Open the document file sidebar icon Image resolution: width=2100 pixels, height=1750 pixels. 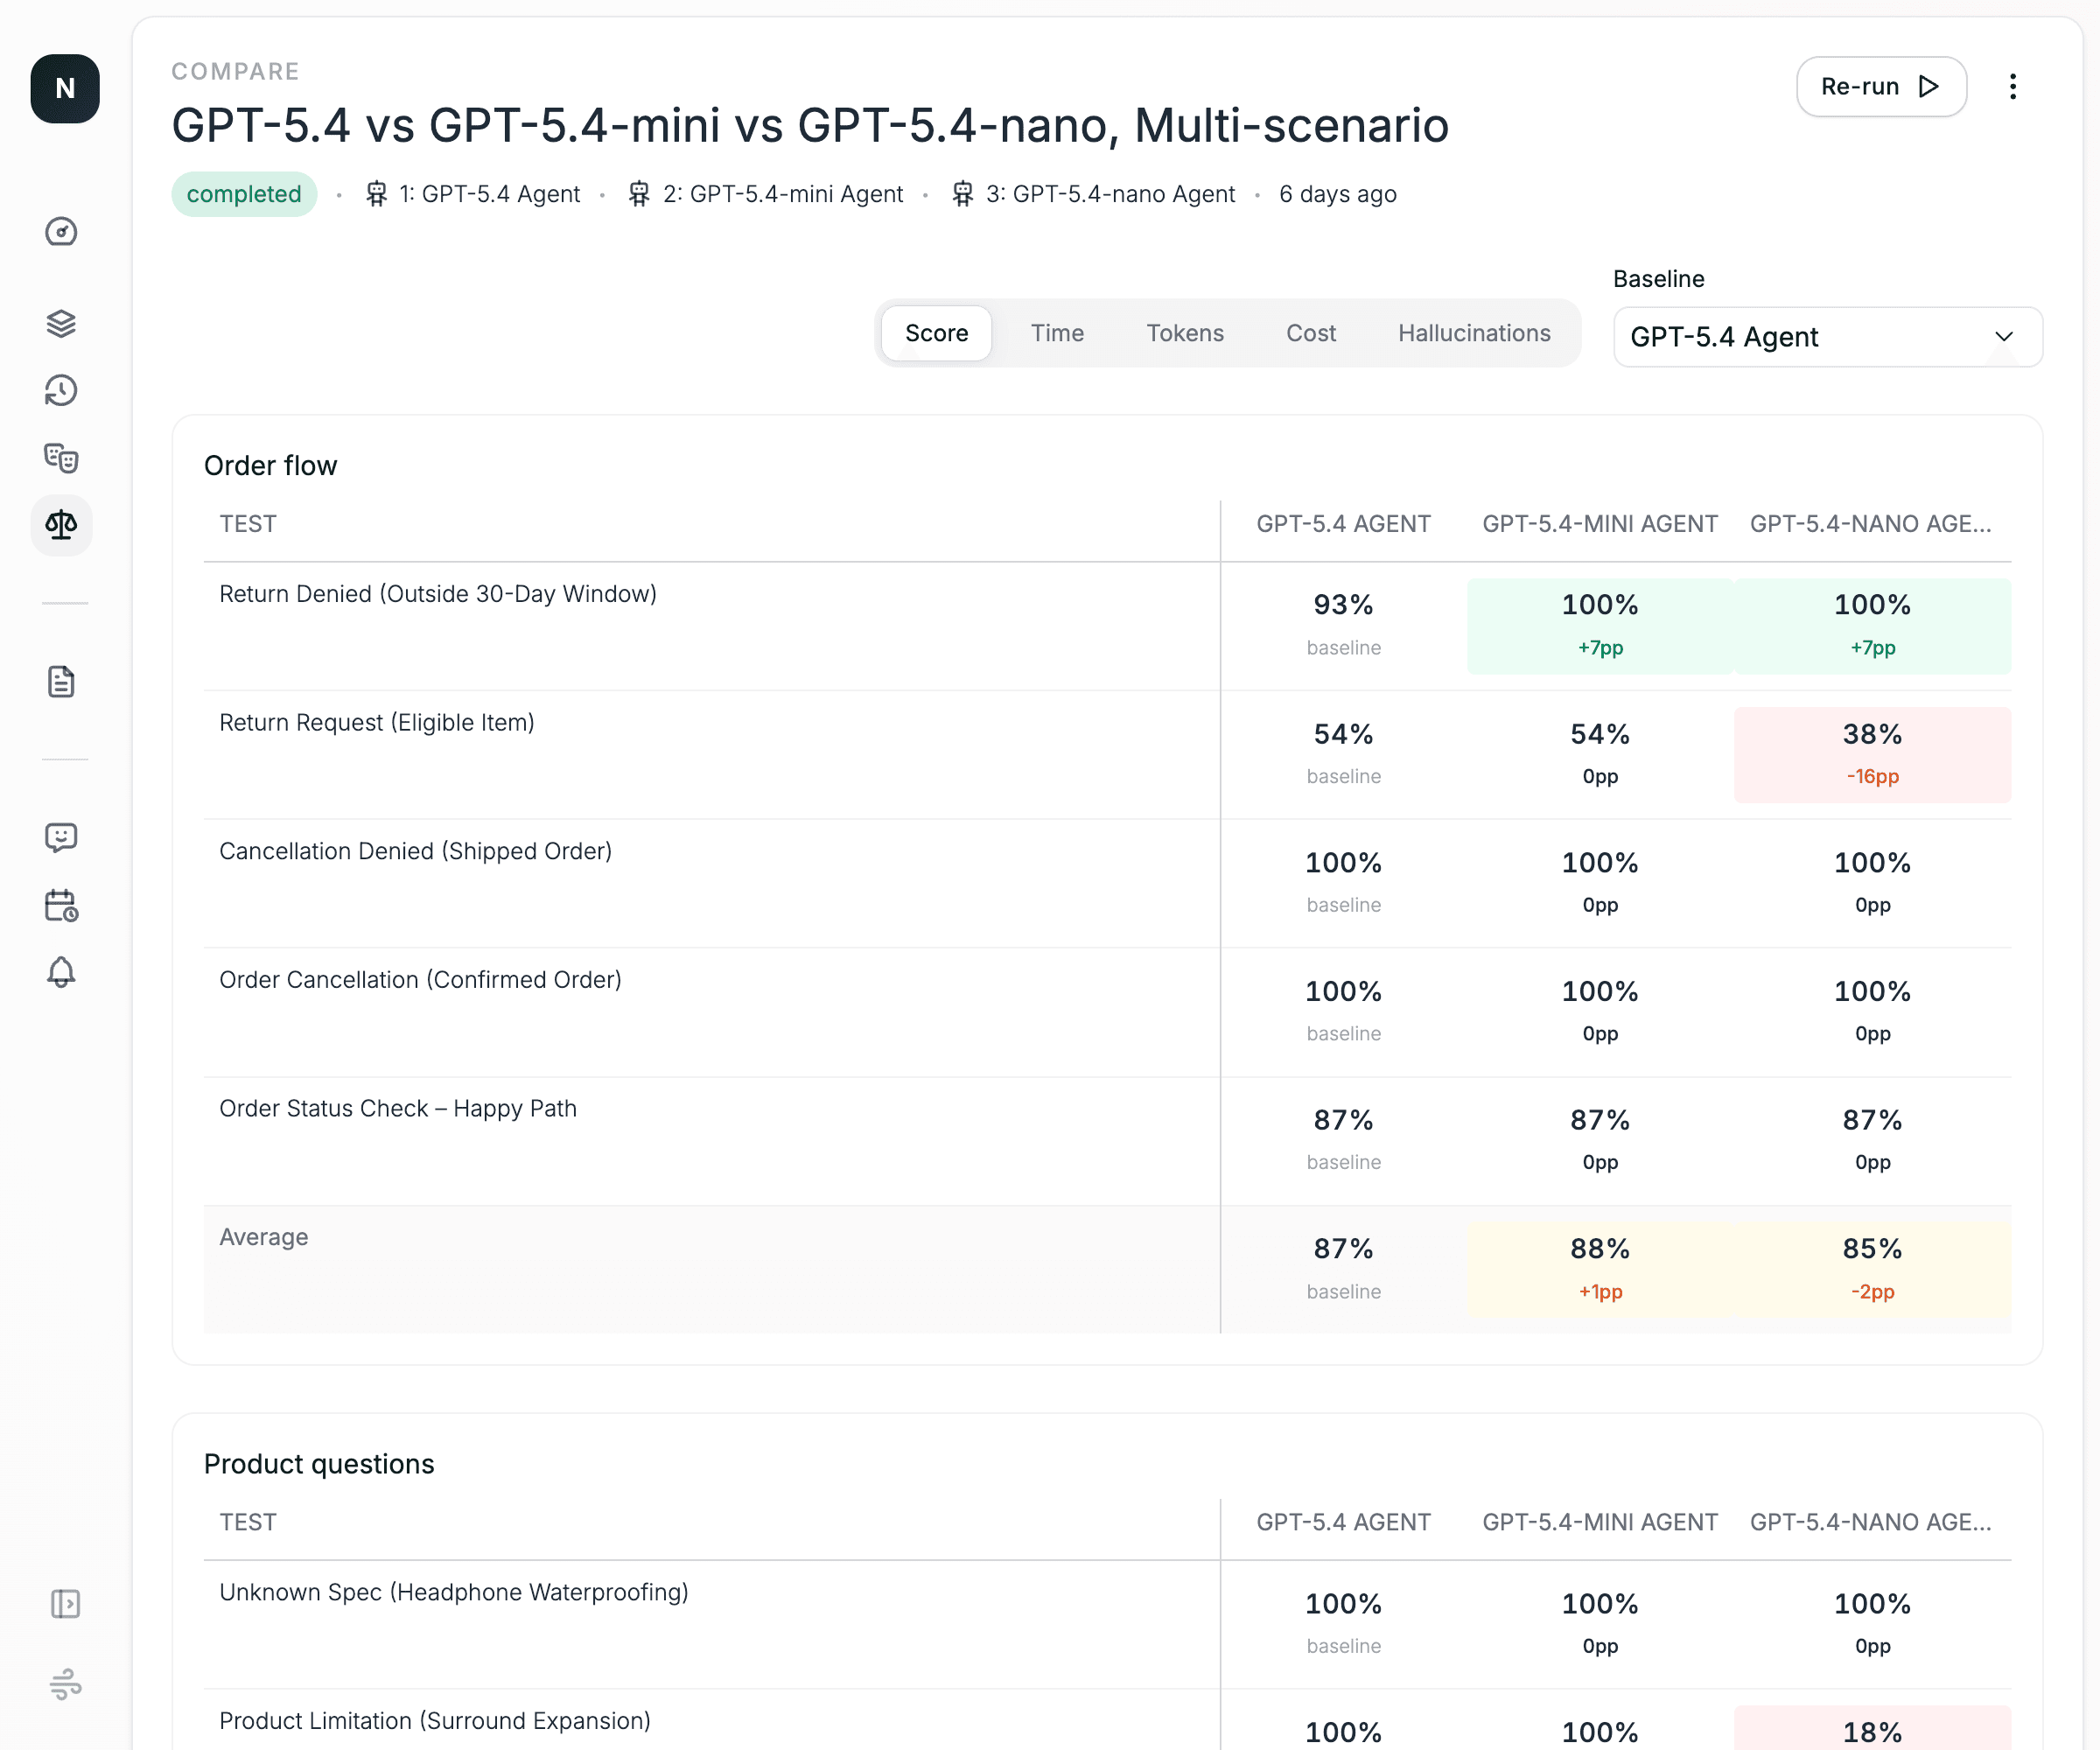(x=61, y=682)
